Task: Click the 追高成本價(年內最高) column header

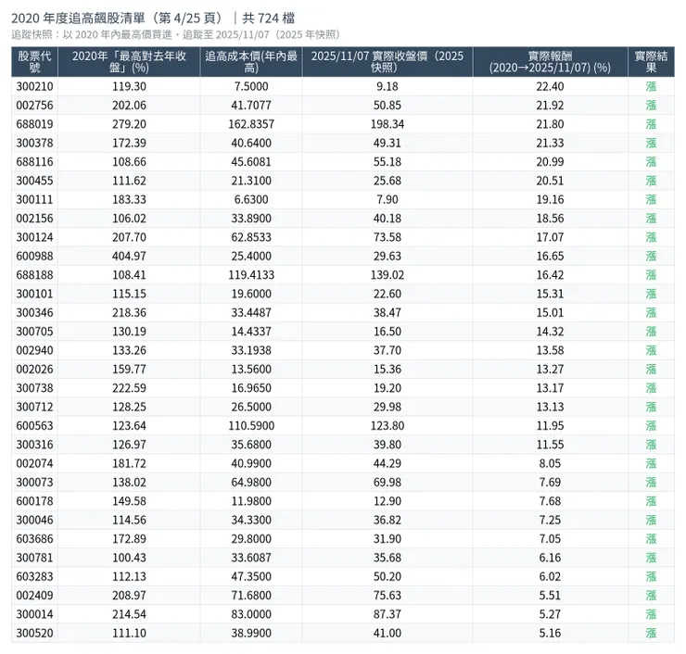Action: point(251,62)
